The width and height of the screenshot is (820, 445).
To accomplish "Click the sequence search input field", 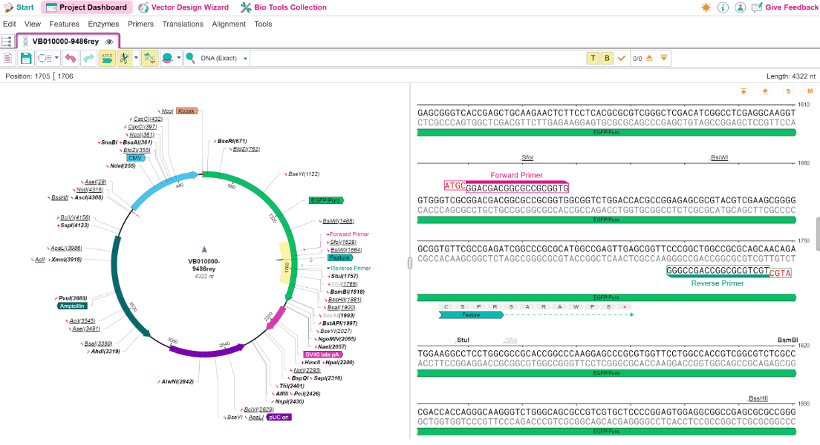I will (417, 59).
